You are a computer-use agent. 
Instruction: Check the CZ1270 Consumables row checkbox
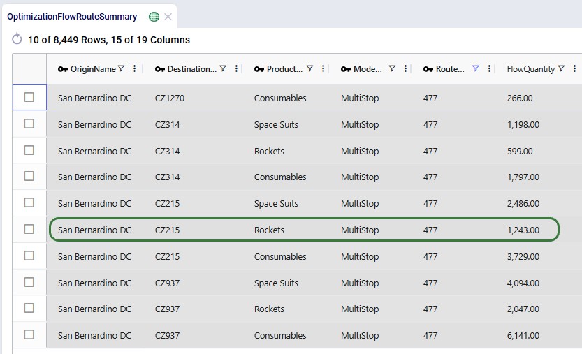tap(29, 97)
